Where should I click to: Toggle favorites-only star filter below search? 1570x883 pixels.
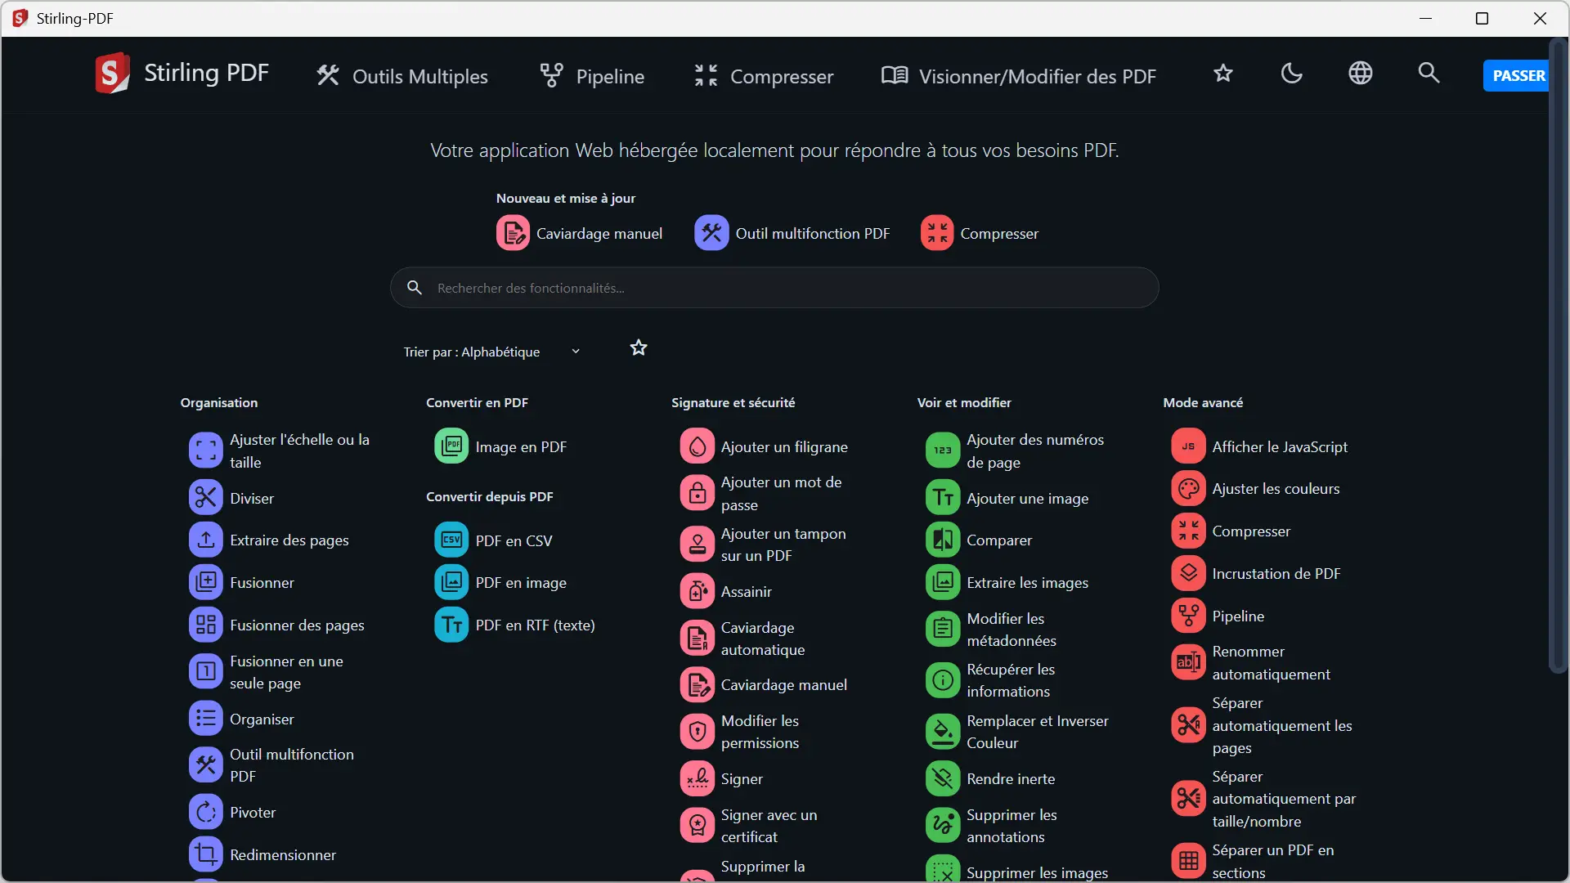click(x=639, y=348)
